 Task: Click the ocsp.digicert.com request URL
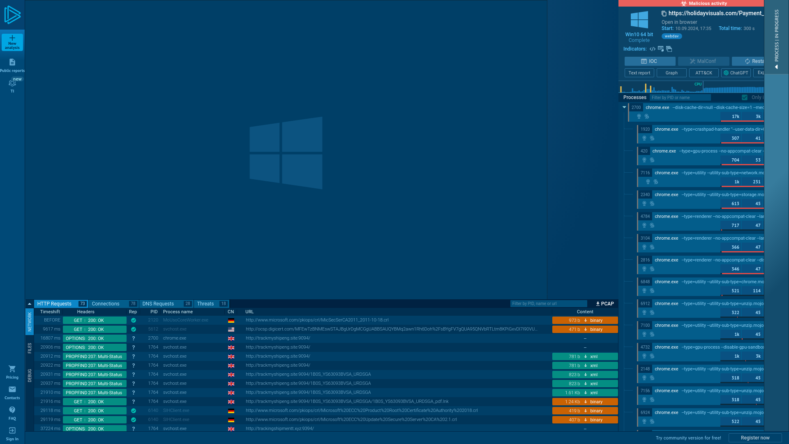click(391, 329)
